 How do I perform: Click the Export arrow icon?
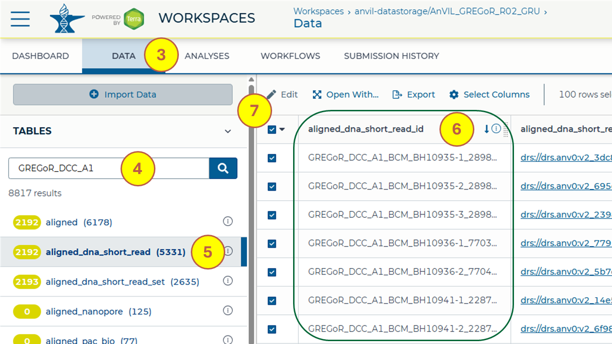point(397,95)
